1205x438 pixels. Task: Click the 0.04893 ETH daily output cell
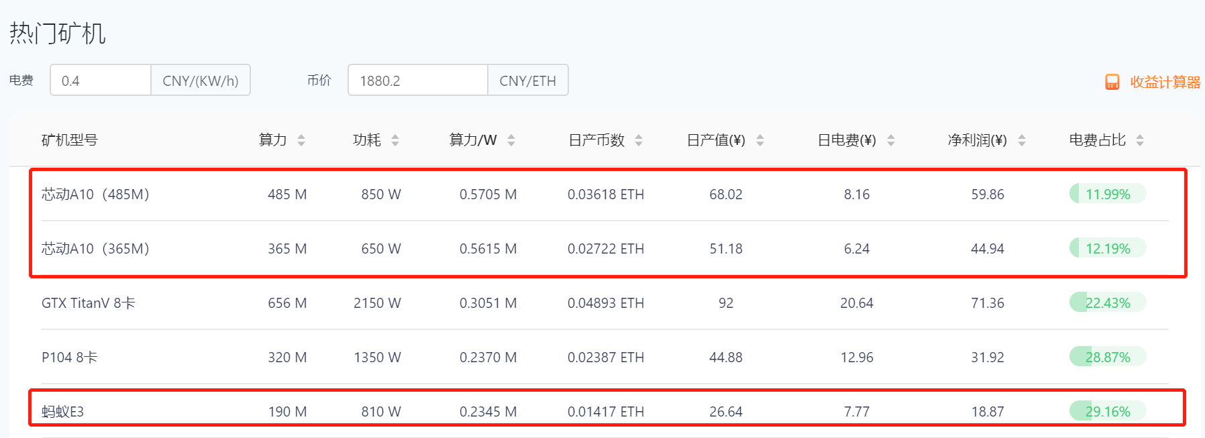[606, 303]
